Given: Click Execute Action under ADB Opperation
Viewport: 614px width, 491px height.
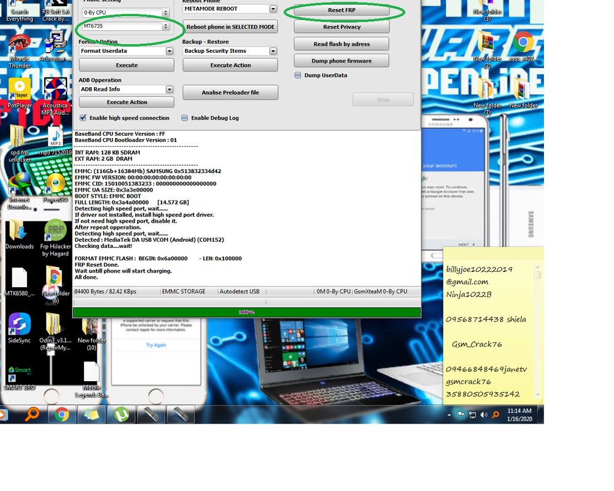Looking at the screenshot, I should pyautogui.click(x=126, y=102).
